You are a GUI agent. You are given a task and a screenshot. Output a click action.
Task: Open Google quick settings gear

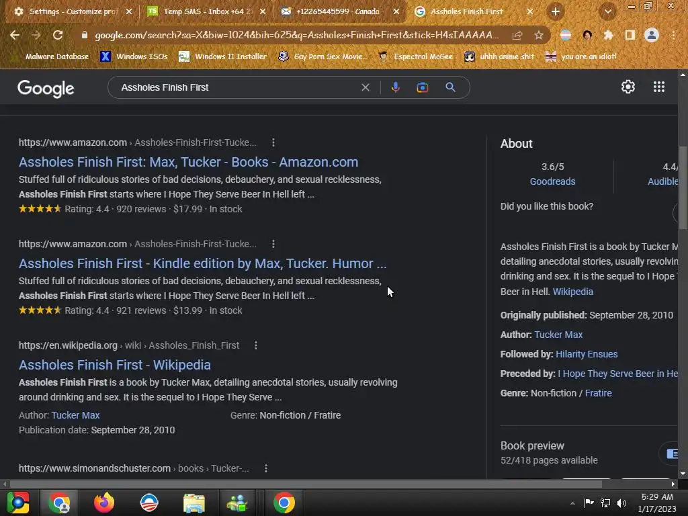click(x=628, y=87)
